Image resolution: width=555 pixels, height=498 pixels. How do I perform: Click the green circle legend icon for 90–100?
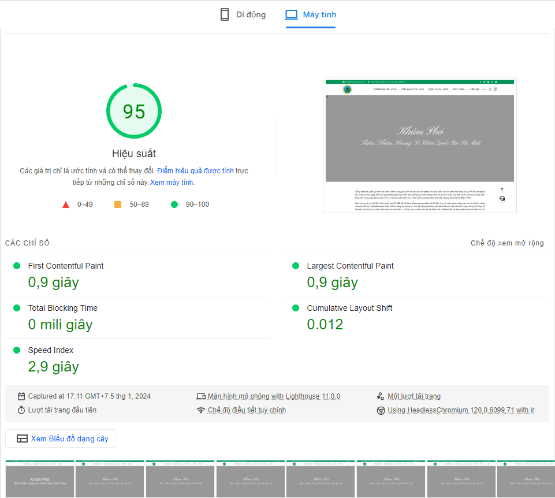pos(174,205)
